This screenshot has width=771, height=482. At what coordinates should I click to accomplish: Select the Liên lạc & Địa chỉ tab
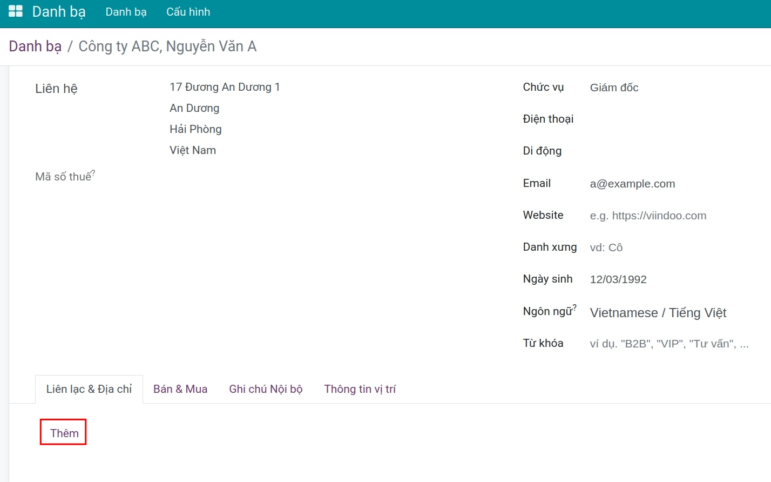89,389
